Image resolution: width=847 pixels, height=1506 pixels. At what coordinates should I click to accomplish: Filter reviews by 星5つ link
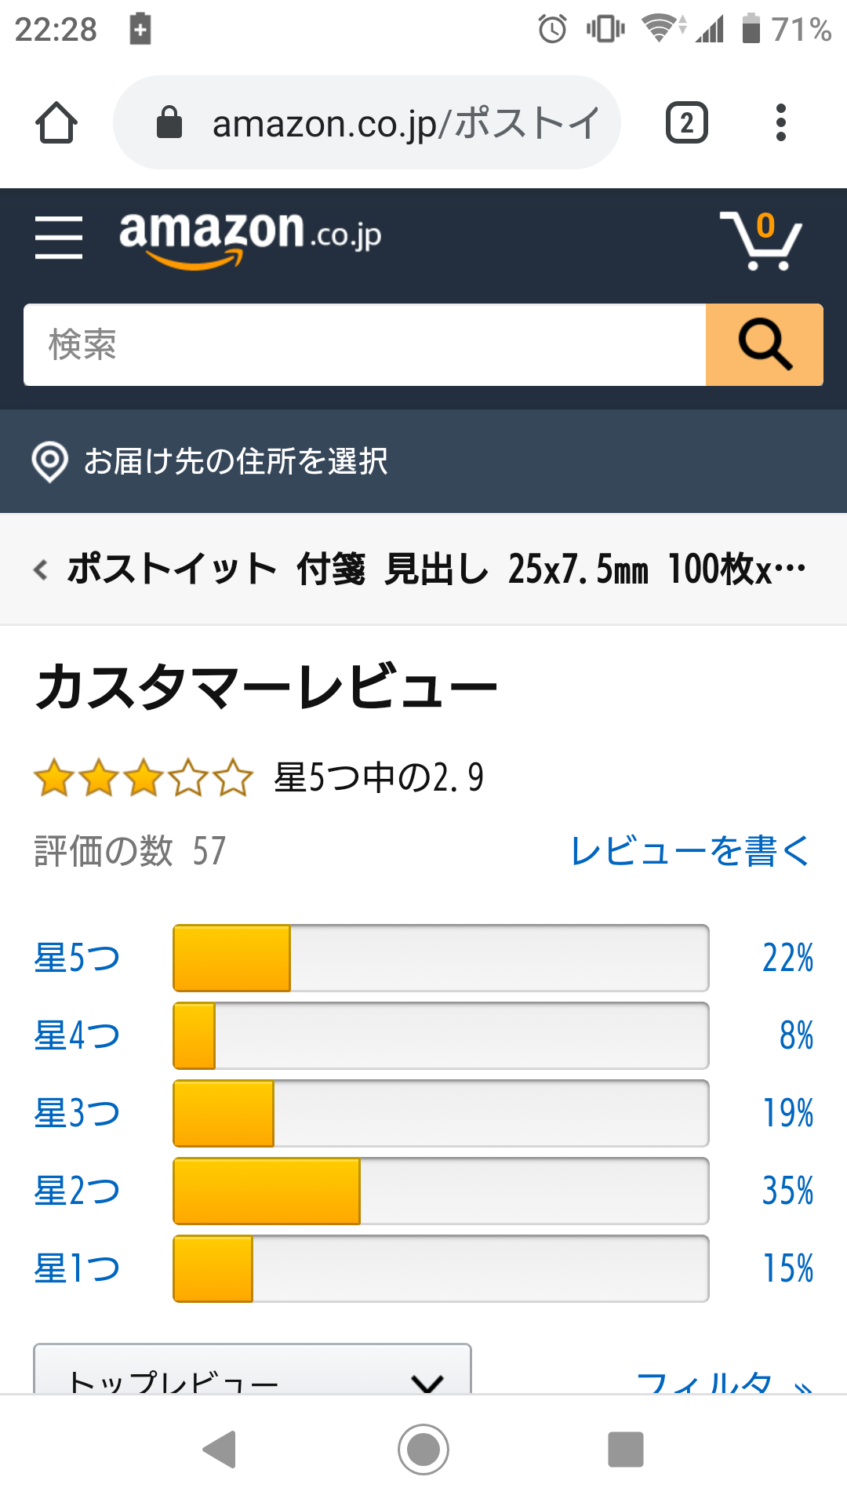pyautogui.click(x=77, y=959)
